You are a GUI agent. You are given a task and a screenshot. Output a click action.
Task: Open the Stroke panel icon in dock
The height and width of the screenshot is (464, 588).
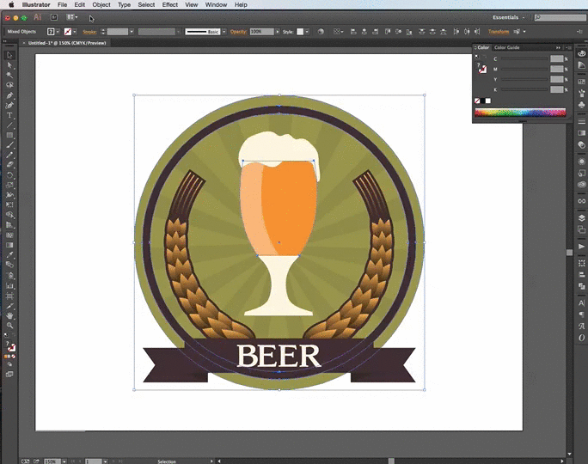point(582,121)
